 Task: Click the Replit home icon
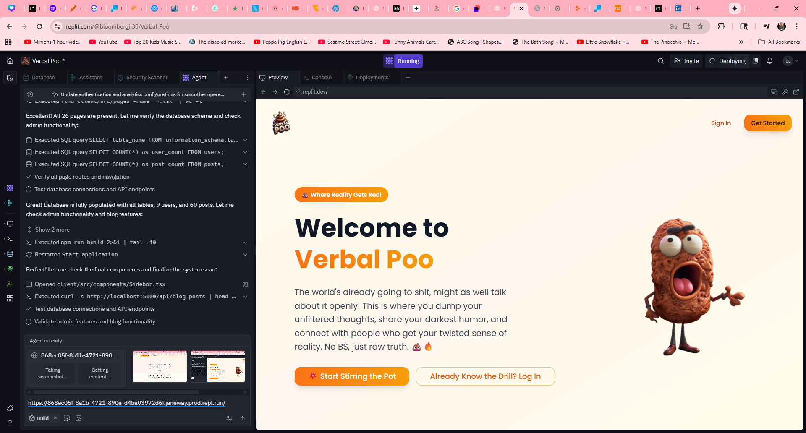tap(10, 61)
